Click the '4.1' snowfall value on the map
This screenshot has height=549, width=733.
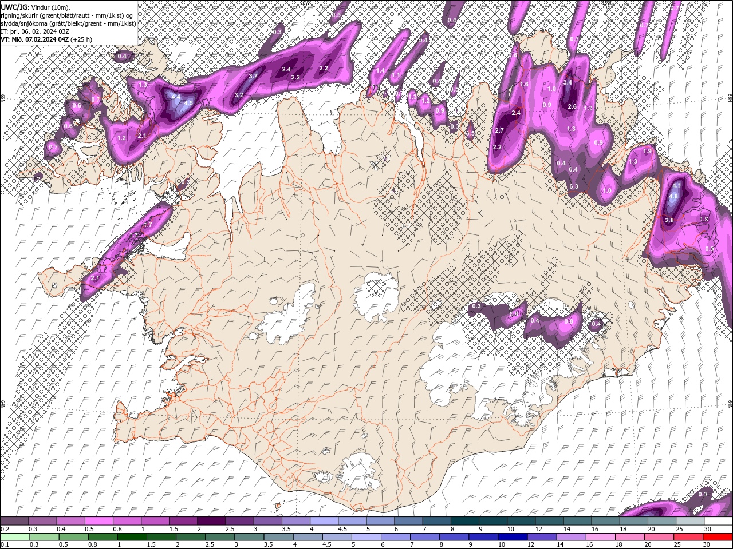click(x=676, y=186)
